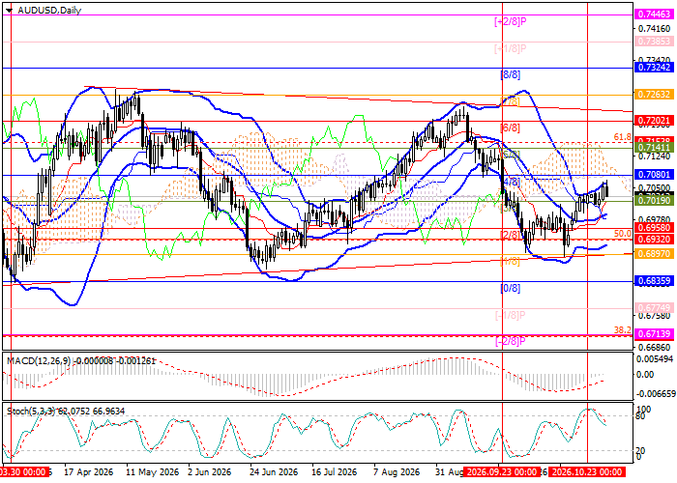The width and height of the screenshot is (677, 483).
Task: Select the [-1/8]P Murrey level label
Action: pos(511,315)
